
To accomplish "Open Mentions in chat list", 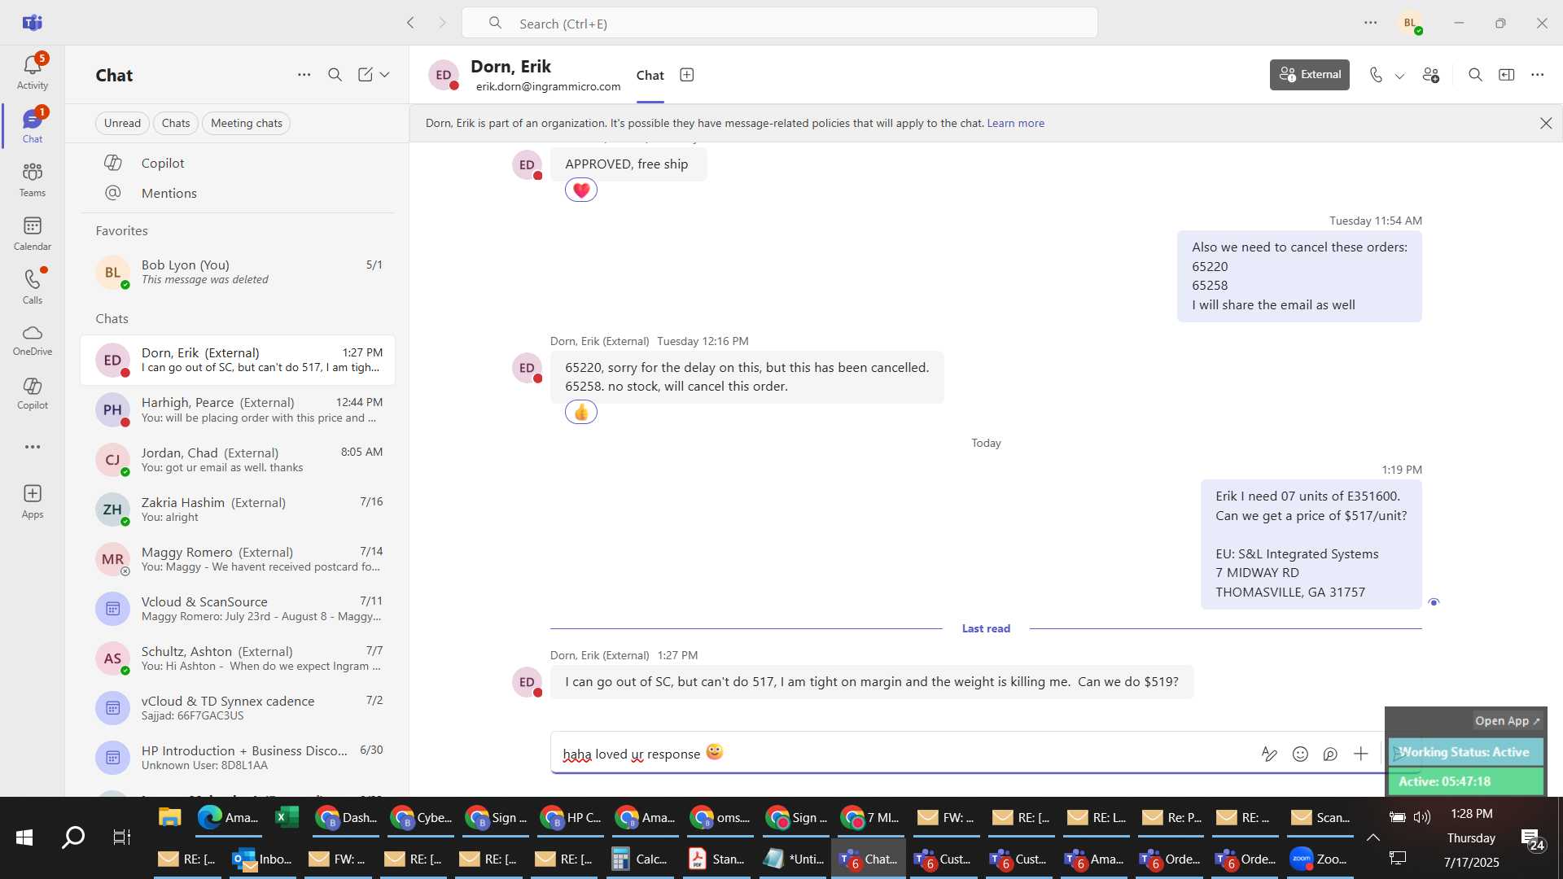I will [x=238, y=193].
